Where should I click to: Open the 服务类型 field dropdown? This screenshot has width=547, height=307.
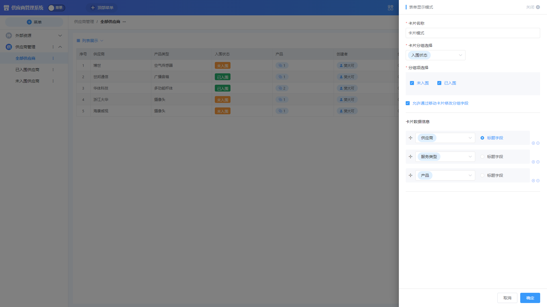(x=445, y=157)
